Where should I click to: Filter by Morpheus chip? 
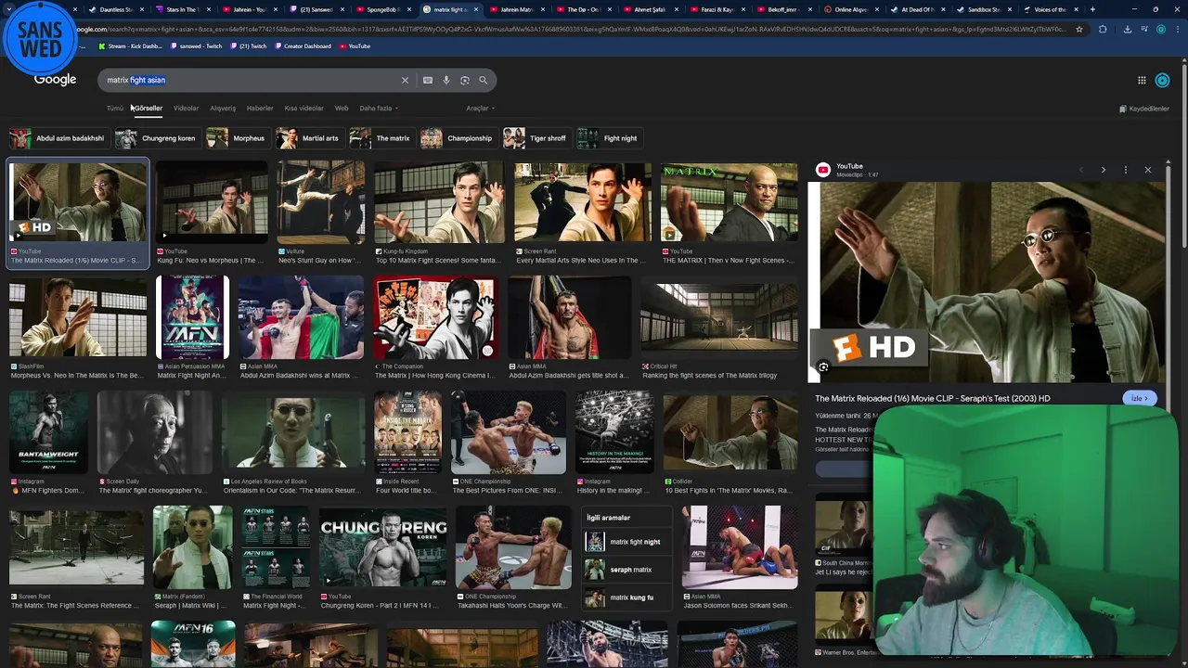click(238, 138)
